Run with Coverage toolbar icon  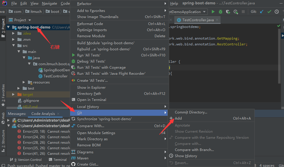[x=228, y=12]
